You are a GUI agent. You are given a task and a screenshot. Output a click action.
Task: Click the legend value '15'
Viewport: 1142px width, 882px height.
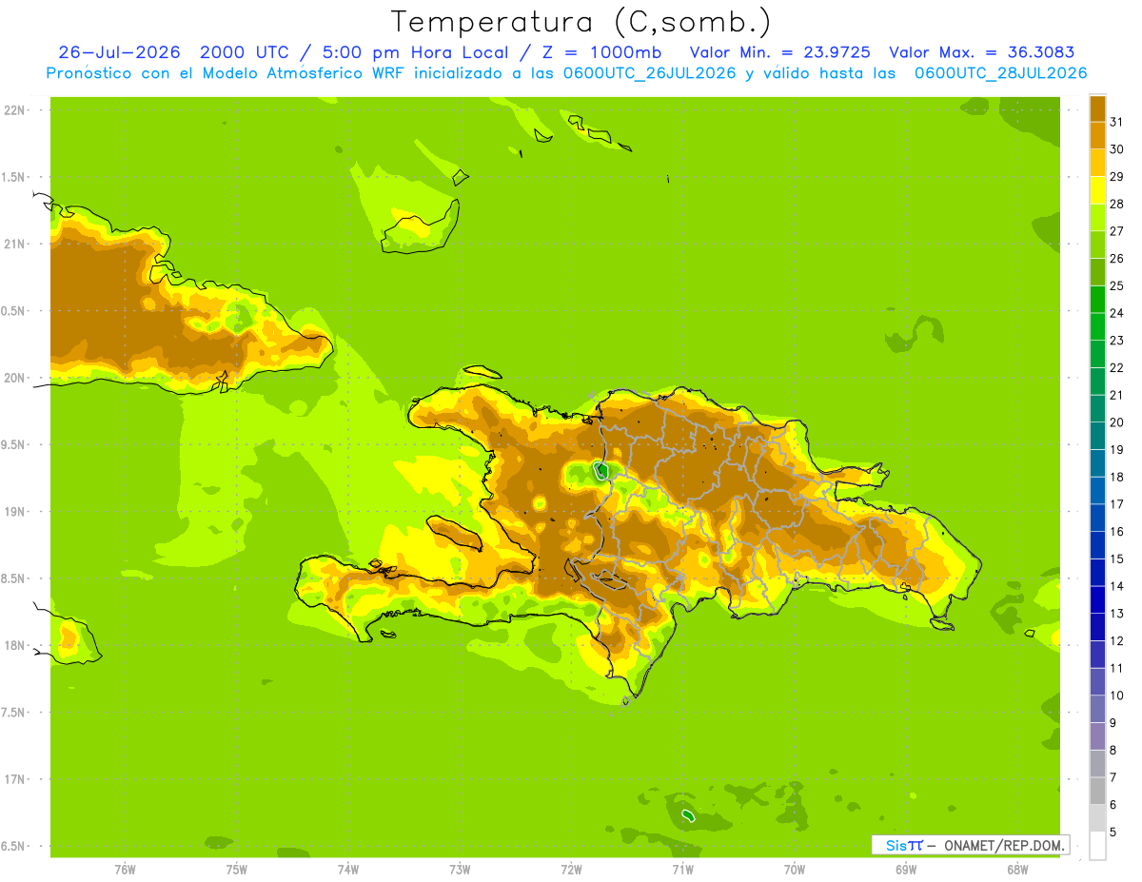(x=1116, y=559)
